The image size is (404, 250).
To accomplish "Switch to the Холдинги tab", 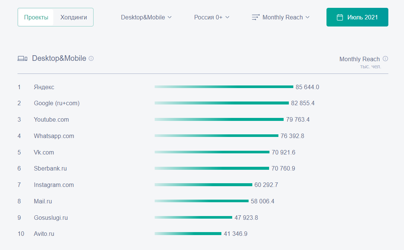I will (x=74, y=17).
